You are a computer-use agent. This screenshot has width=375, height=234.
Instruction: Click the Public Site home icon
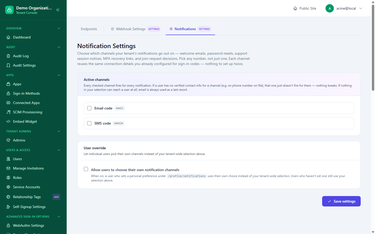tap(295, 8)
